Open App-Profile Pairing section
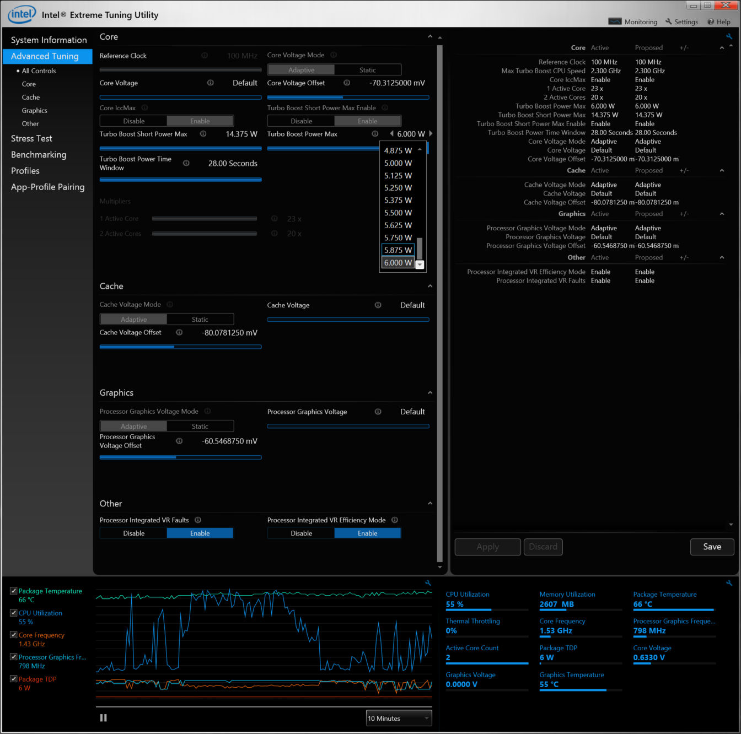Viewport: 741px width, 734px height. click(48, 187)
